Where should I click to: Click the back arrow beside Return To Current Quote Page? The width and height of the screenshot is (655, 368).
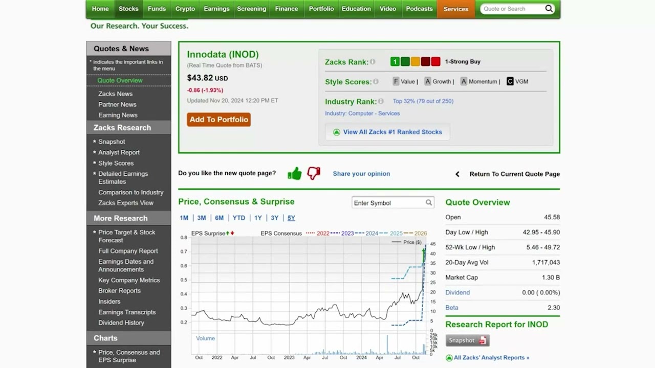(457, 174)
